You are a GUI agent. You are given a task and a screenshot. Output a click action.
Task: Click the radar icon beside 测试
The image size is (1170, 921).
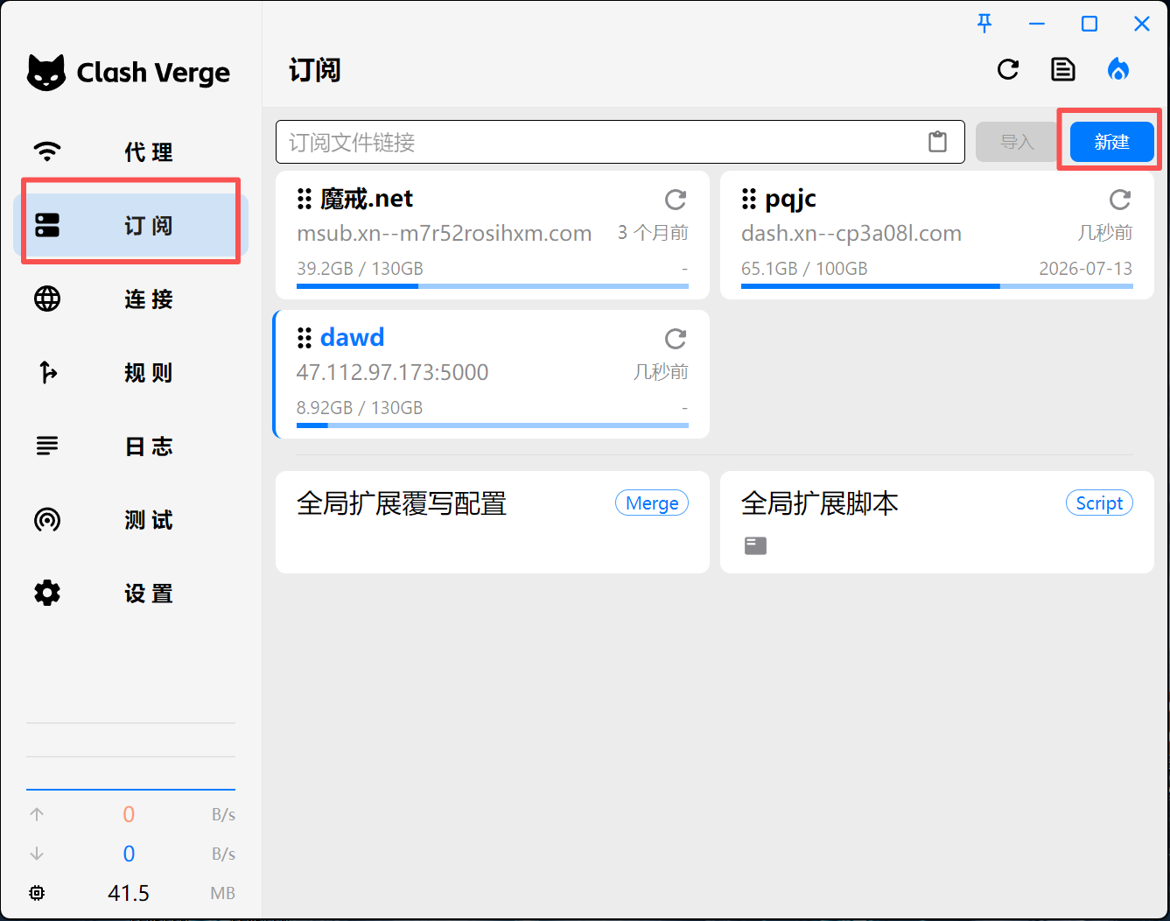(47, 519)
